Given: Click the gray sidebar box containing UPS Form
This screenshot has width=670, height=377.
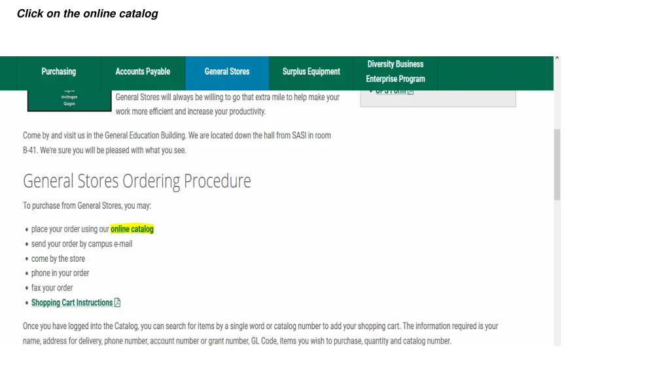Looking at the screenshot, I should point(438,98).
